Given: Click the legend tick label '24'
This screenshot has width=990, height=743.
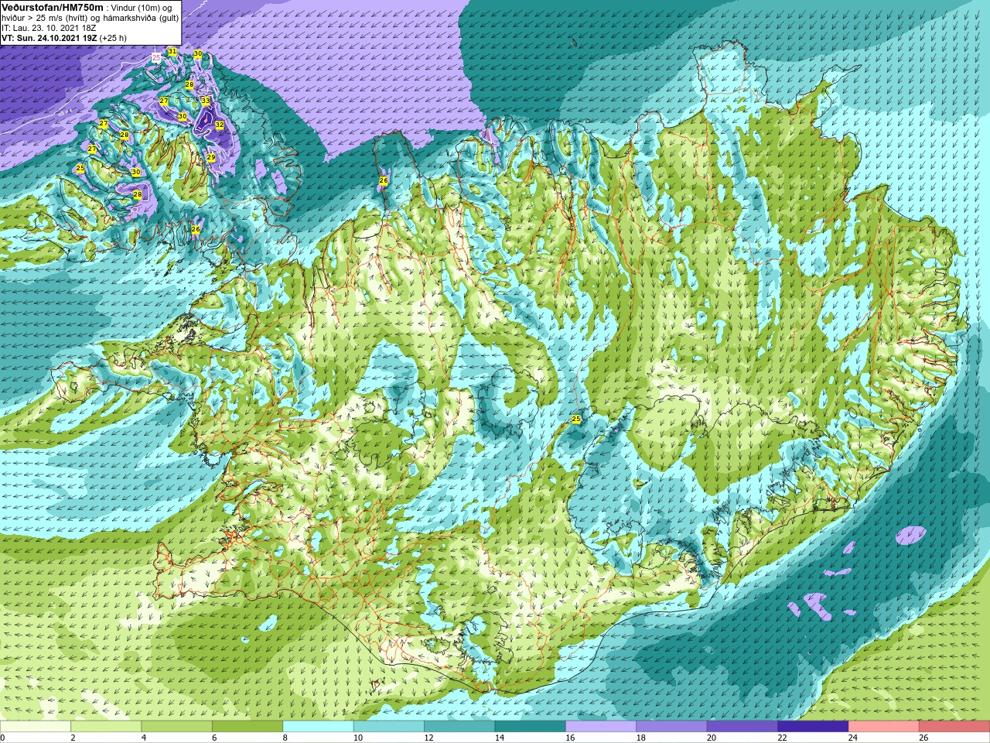Looking at the screenshot, I should pyautogui.click(x=852, y=738).
